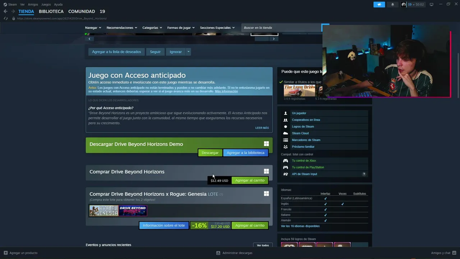This screenshot has width=460, height=259.
Task: Click the achievements icon beside Logros de Steam
Action: [x=285, y=127]
